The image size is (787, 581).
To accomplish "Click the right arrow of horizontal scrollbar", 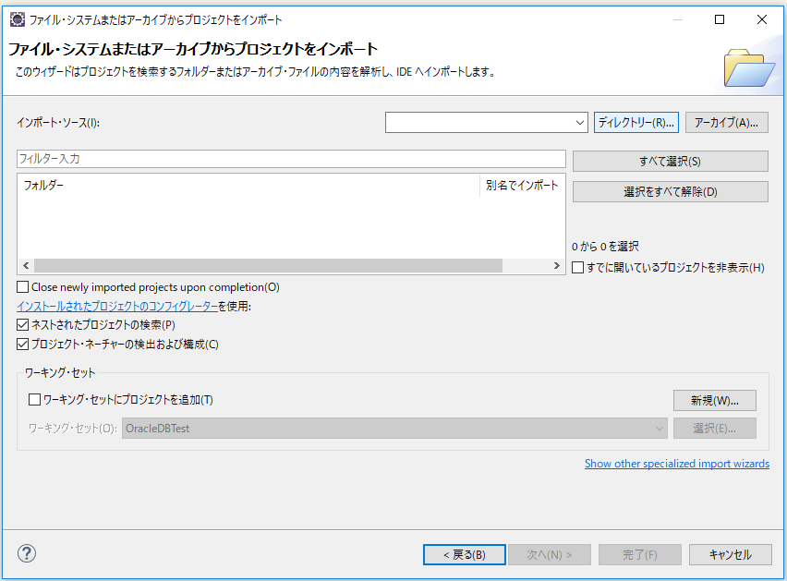I will point(557,265).
